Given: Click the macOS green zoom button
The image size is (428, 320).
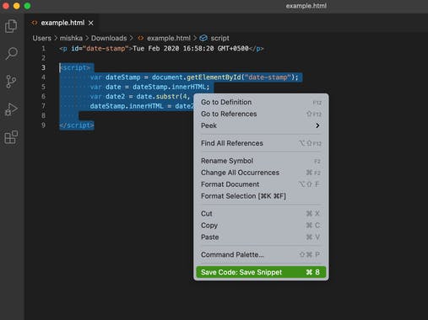Looking at the screenshot, I should click(27, 6).
